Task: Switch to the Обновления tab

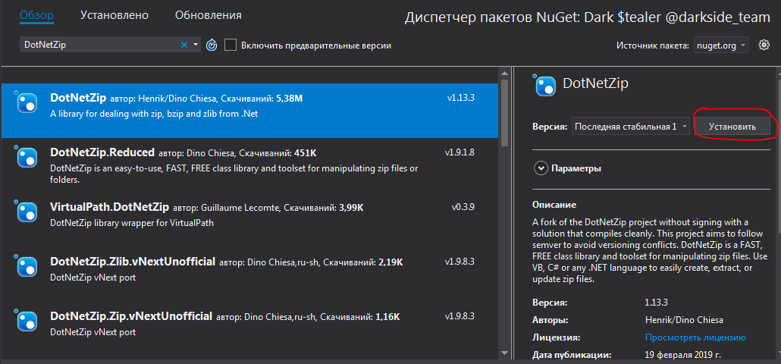Action: click(209, 15)
